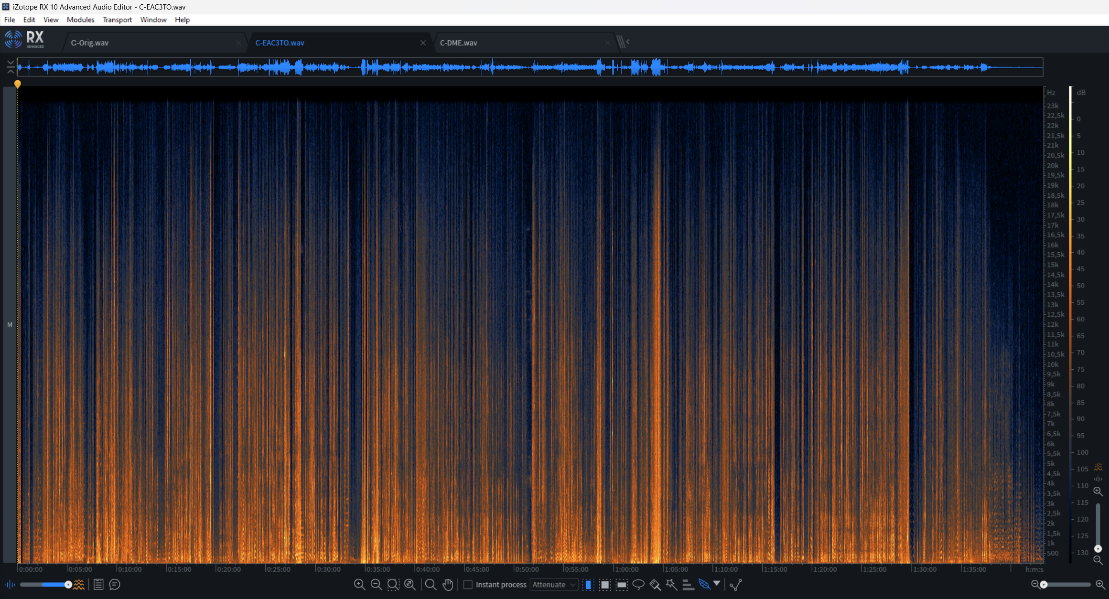Open the Window menu

(153, 20)
